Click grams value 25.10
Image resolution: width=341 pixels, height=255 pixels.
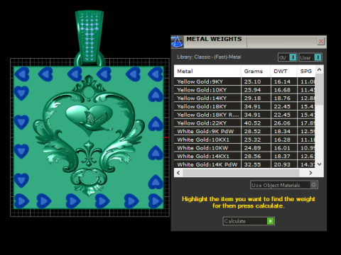[x=252, y=81]
